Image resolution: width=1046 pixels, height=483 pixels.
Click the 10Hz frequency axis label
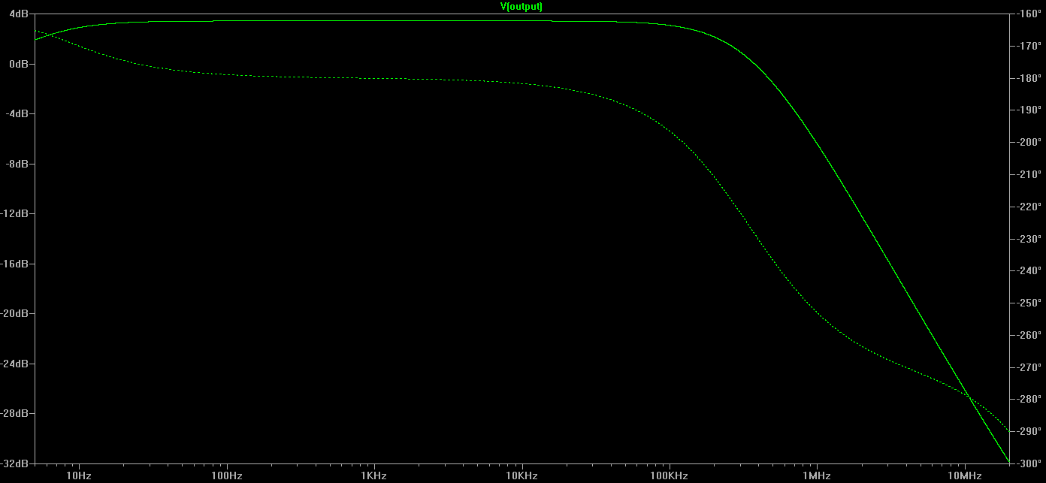pyautogui.click(x=79, y=476)
